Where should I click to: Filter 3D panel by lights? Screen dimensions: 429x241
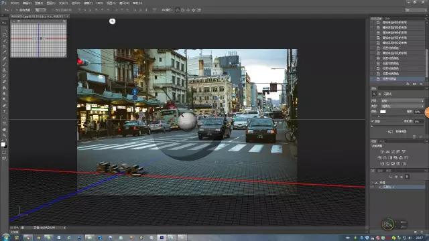tap(407, 177)
